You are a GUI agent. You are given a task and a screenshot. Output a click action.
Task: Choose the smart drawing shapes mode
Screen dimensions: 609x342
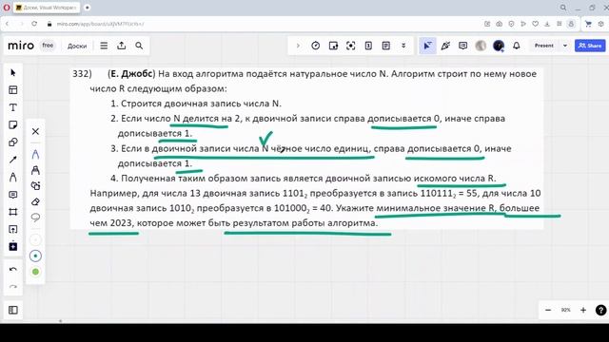tap(35, 186)
